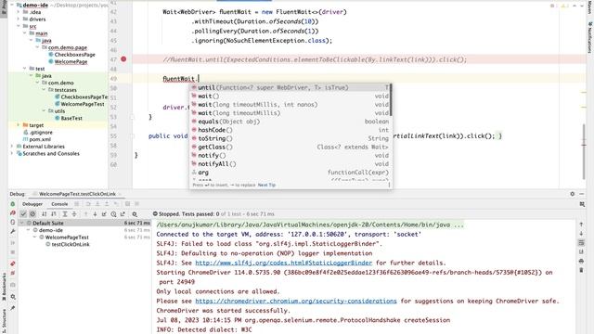
Task: Click the test runner settings magnifier-gear icon
Action: click(135, 214)
